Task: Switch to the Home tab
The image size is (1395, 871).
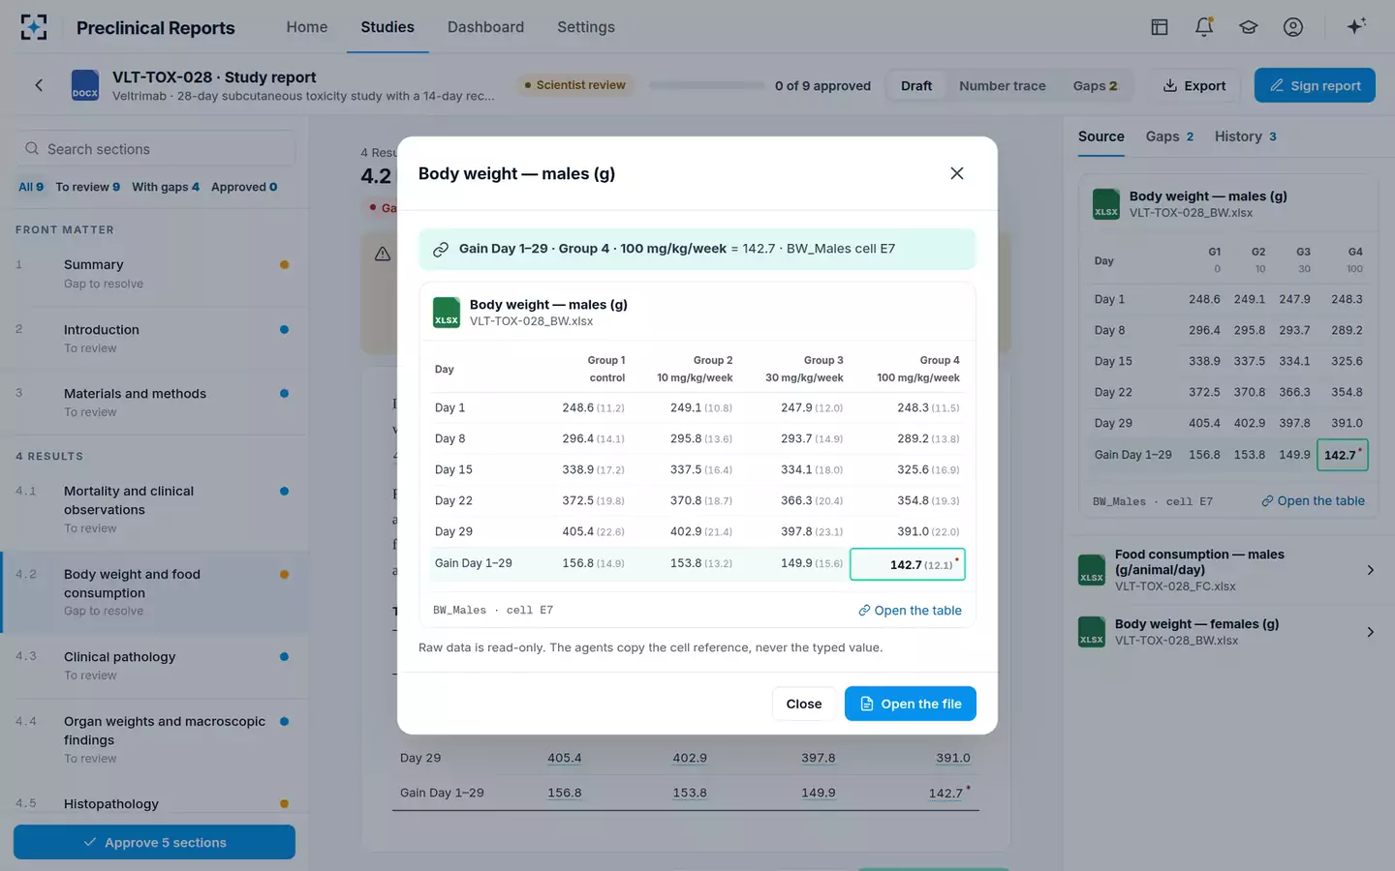Action: coord(307,27)
